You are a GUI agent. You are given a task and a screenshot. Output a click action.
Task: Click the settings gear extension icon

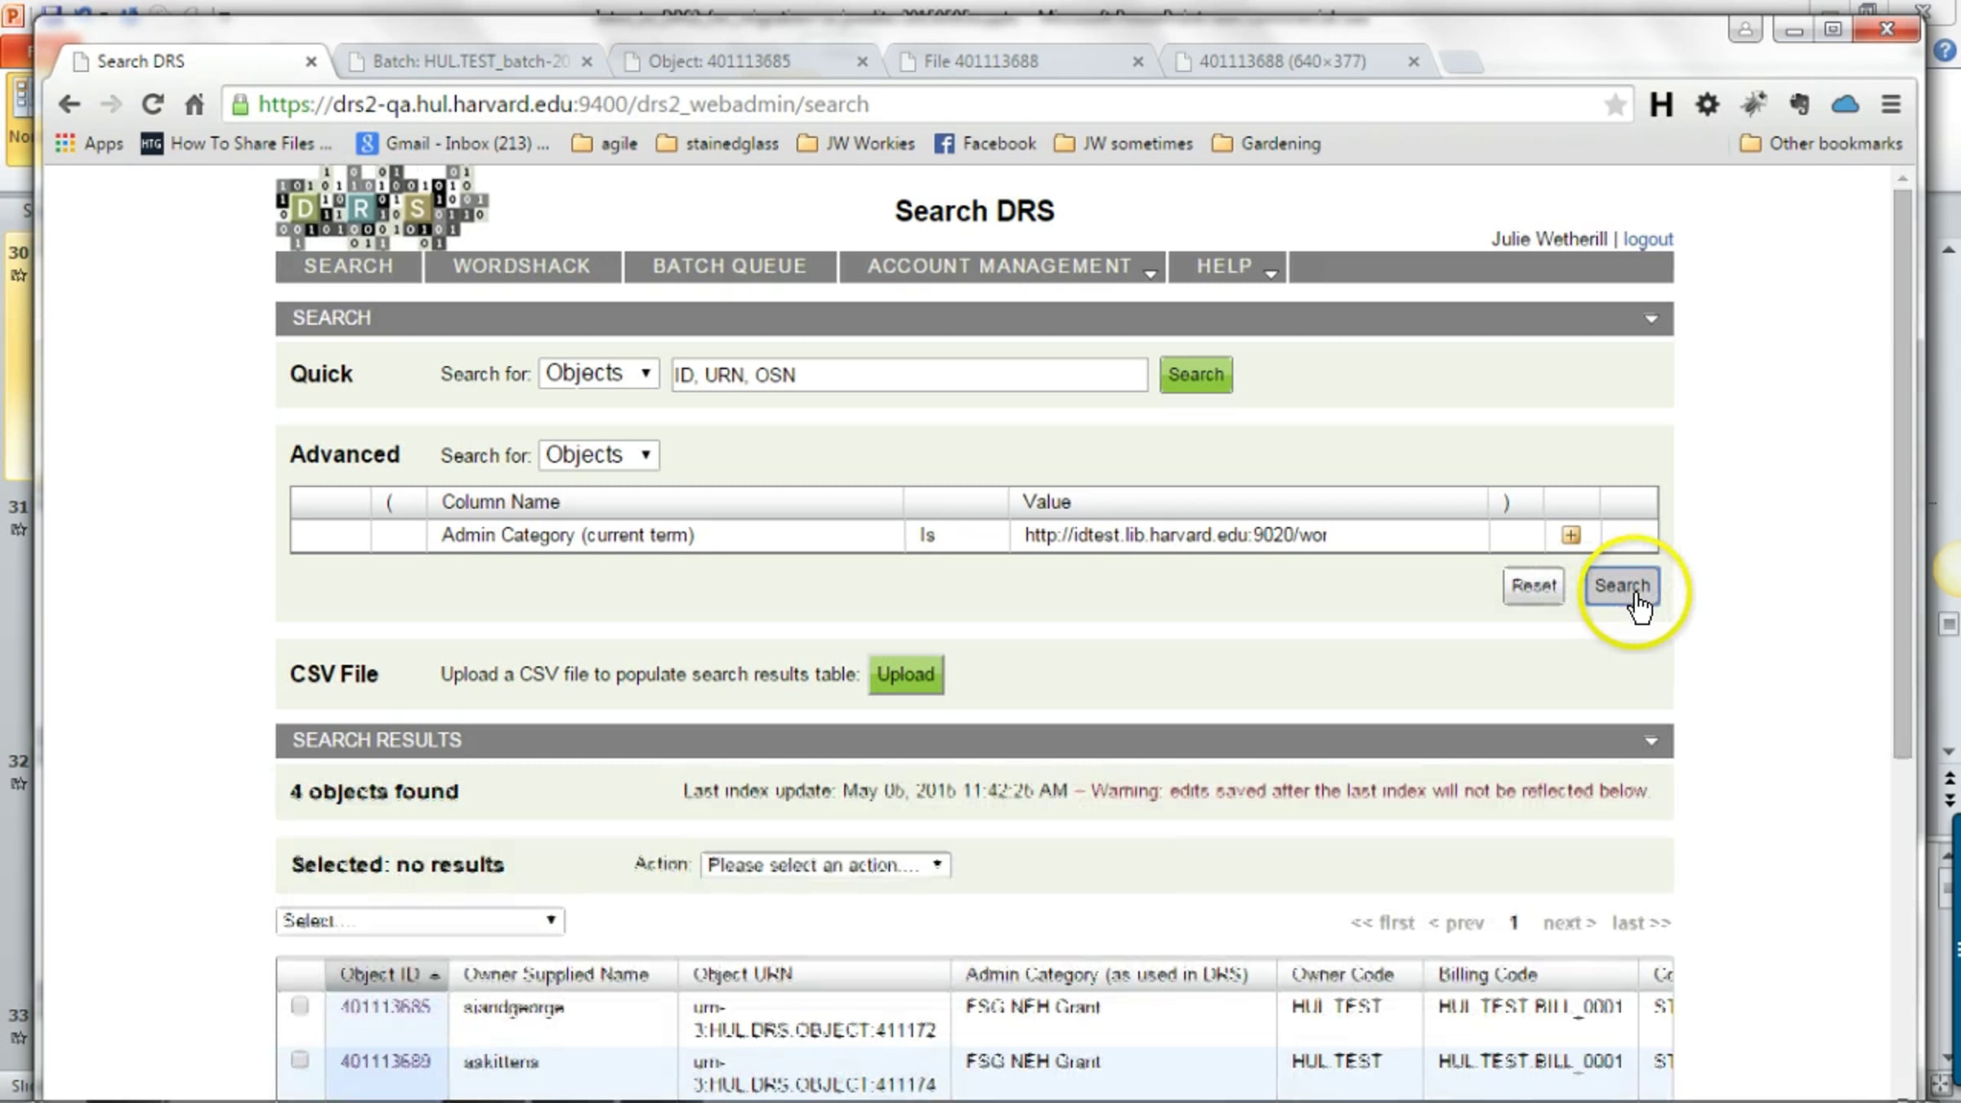(x=1707, y=104)
